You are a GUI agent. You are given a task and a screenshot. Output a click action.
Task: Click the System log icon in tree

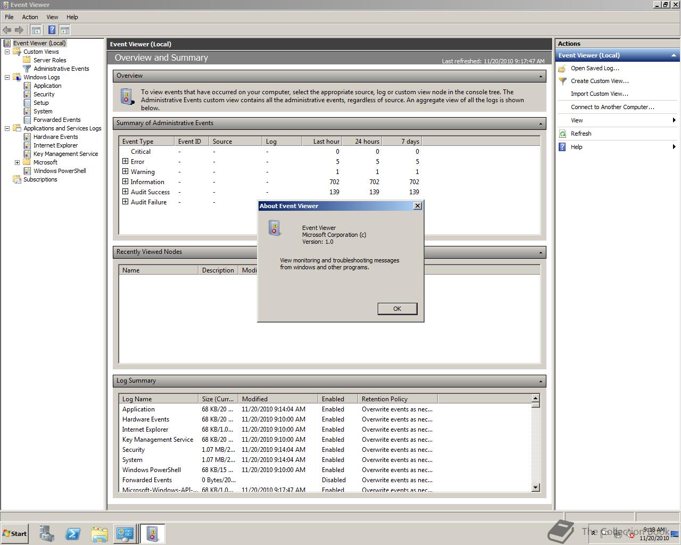coord(27,111)
